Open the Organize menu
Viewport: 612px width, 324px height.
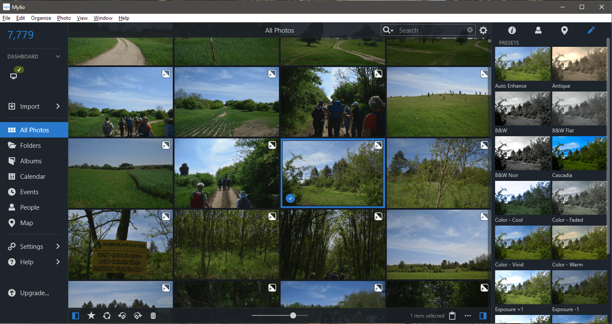(41, 18)
